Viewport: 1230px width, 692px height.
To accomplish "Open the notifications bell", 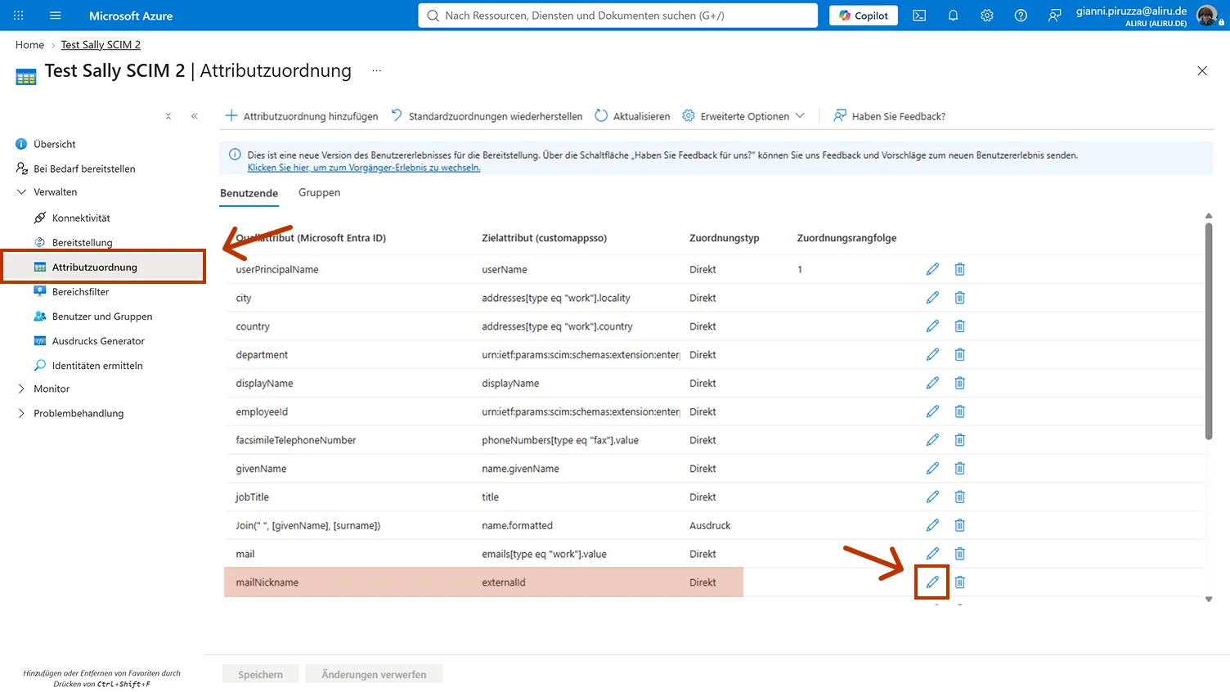I will click(953, 16).
